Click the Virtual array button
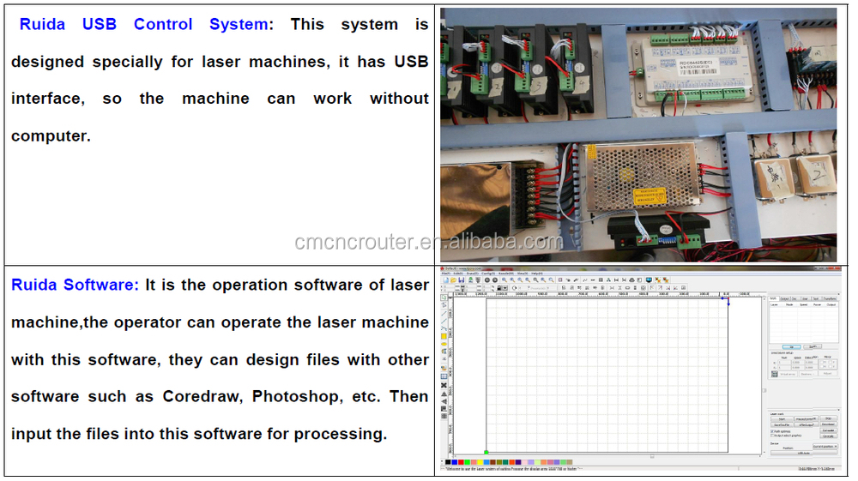The width and height of the screenshot is (858, 481). (788, 374)
